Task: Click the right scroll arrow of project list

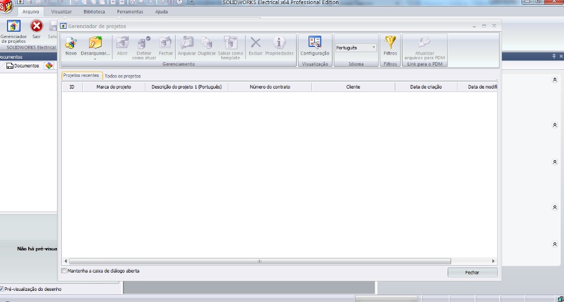Action: [x=493, y=261]
